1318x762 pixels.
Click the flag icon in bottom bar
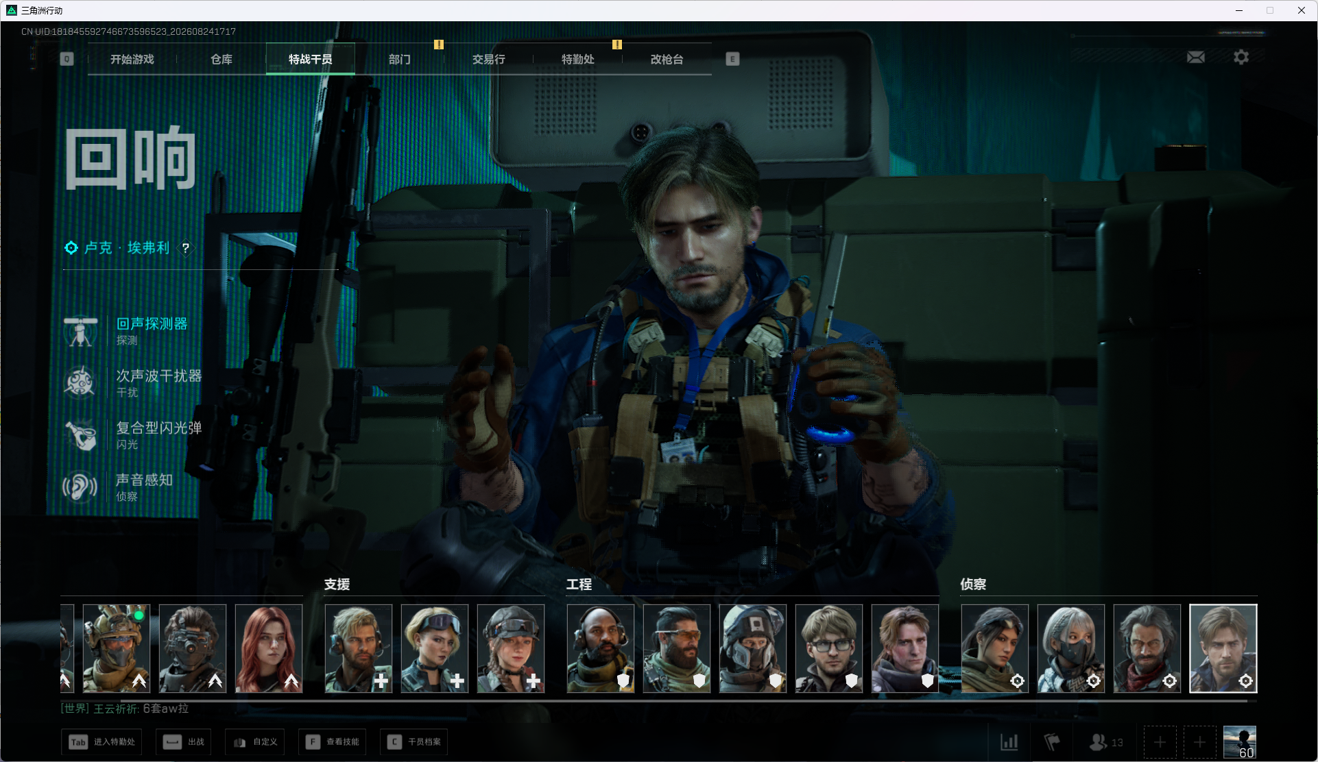point(1052,742)
